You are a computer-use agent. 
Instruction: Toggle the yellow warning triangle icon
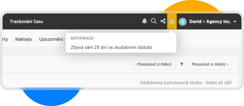(x=172, y=21)
